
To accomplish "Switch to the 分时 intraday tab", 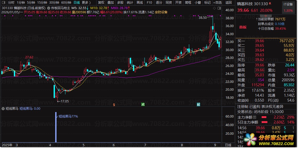I will 11,3.
